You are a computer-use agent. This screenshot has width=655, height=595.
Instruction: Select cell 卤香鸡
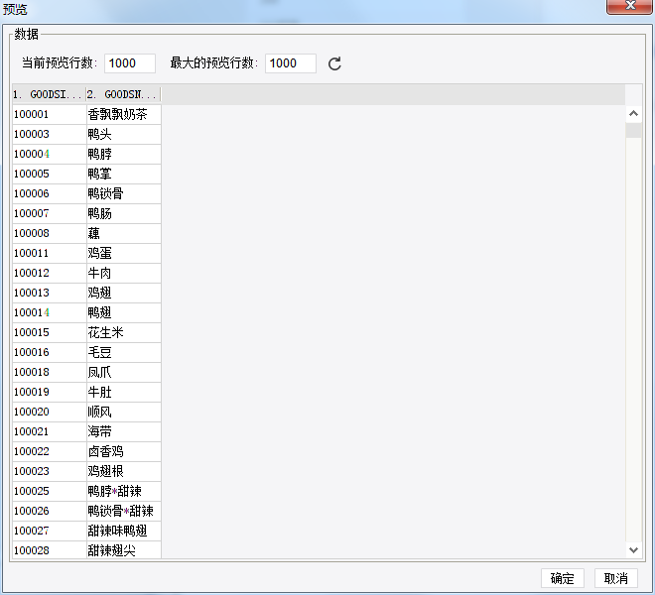[124, 451]
